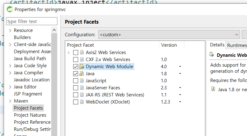Select Builders in properties tree
This screenshot has width=247, height=136.
[22, 37]
